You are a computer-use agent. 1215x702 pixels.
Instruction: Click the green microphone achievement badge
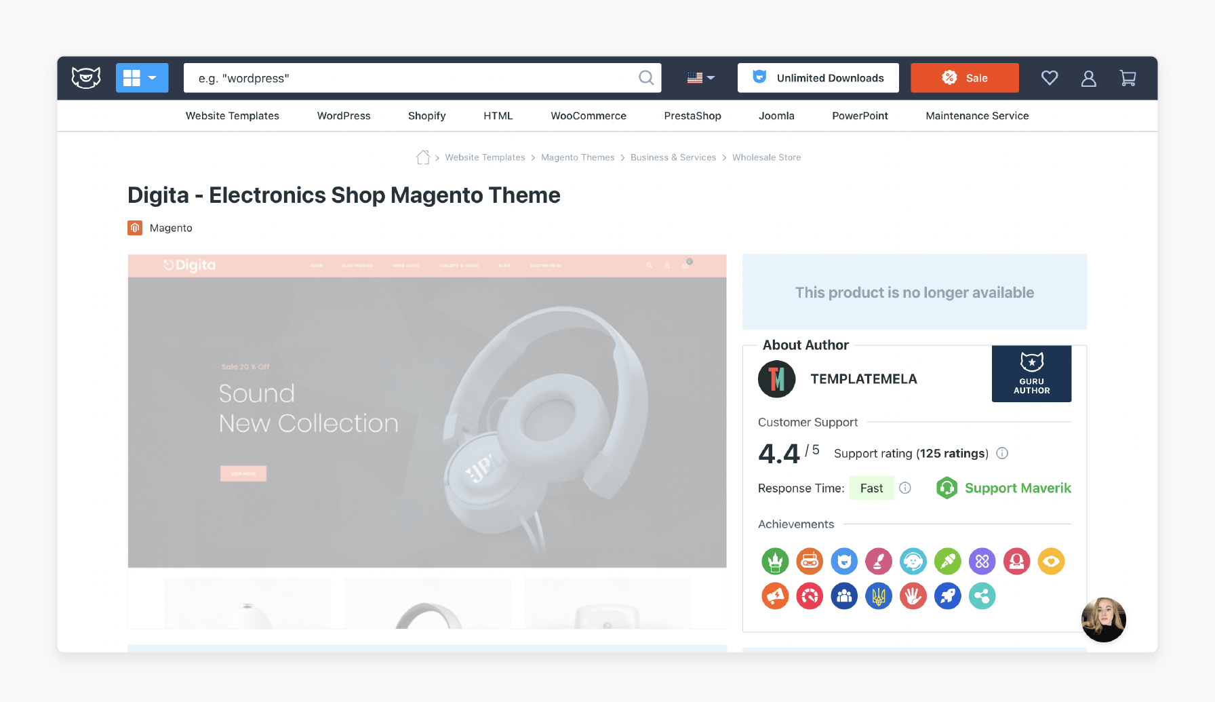(x=948, y=562)
